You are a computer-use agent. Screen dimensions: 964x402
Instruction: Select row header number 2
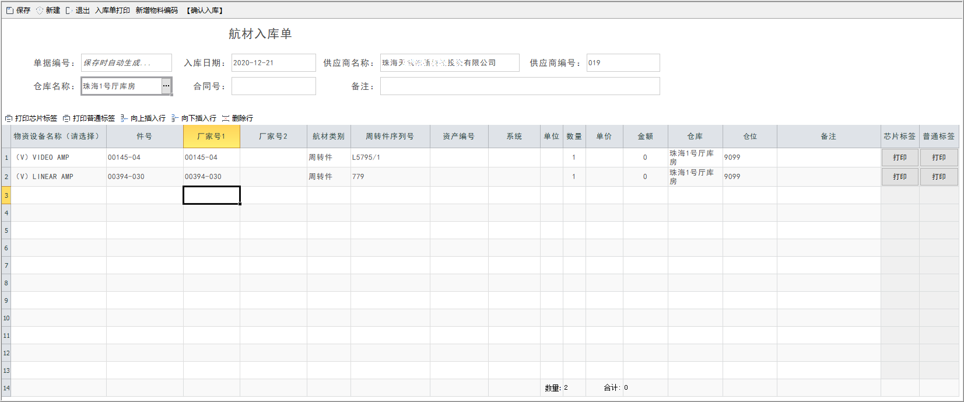(x=6, y=177)
